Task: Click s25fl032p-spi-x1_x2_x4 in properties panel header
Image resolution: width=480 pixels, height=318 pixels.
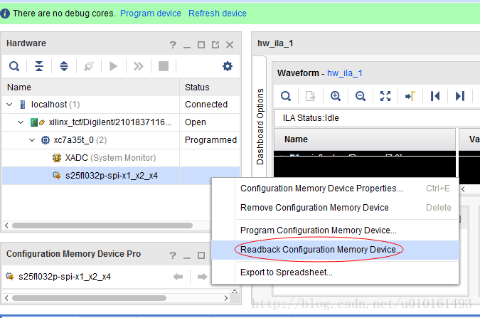Action: (64, 277)
